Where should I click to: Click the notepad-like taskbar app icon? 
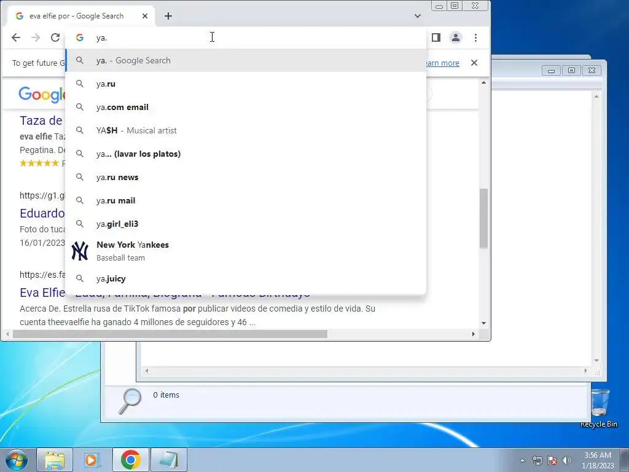tap(168, 460)
